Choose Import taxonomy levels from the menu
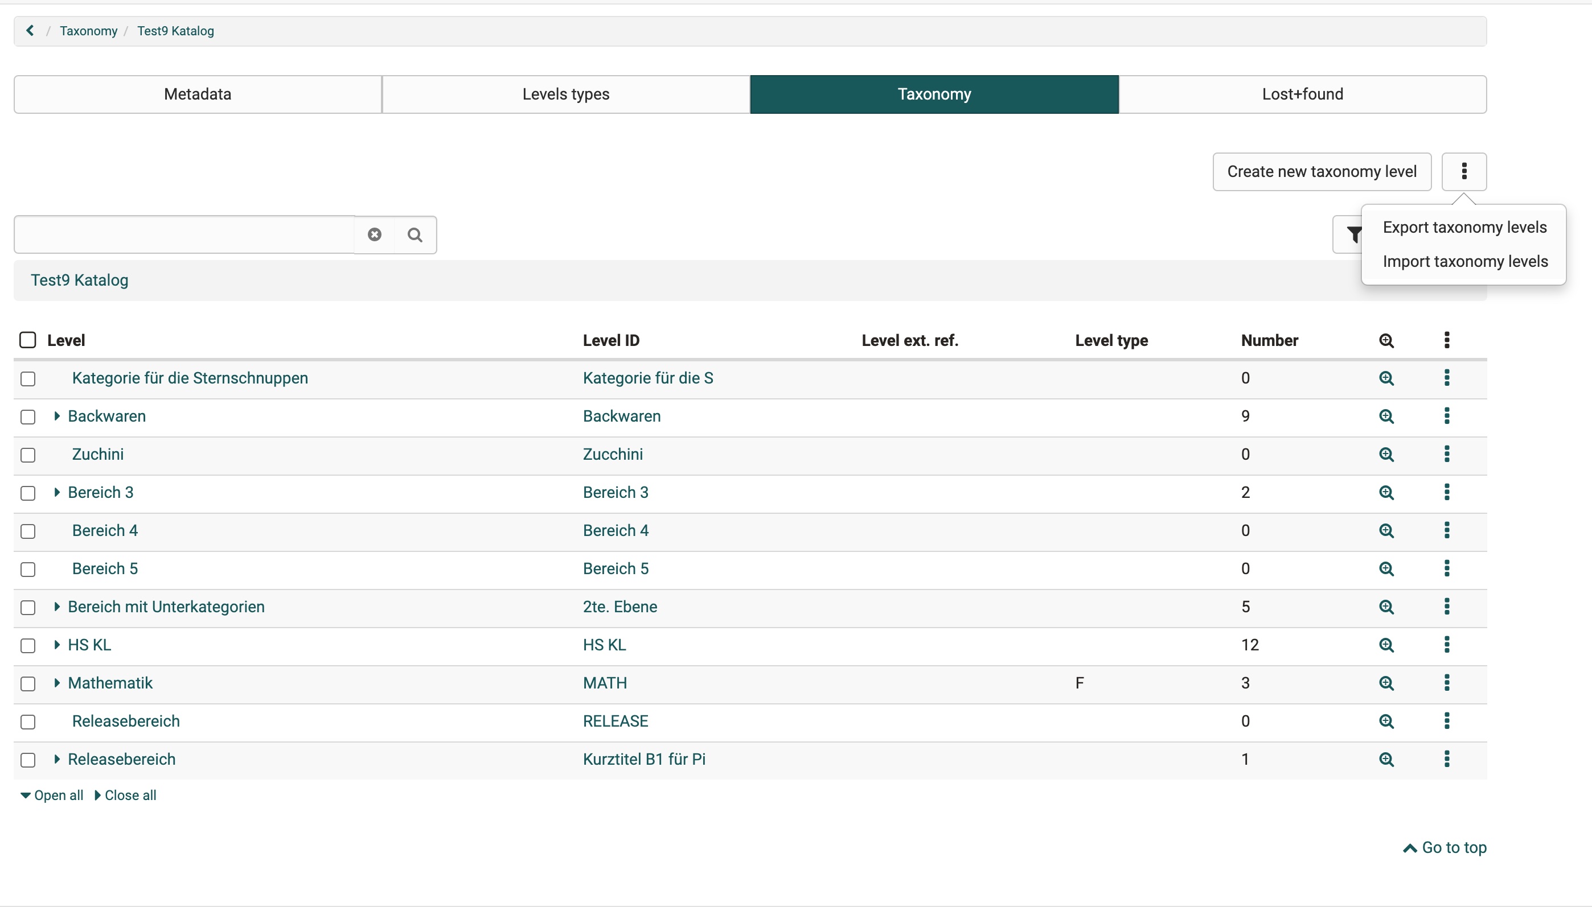The height and width of the screenshot is (907, 1592). [x=1465, y=262]
